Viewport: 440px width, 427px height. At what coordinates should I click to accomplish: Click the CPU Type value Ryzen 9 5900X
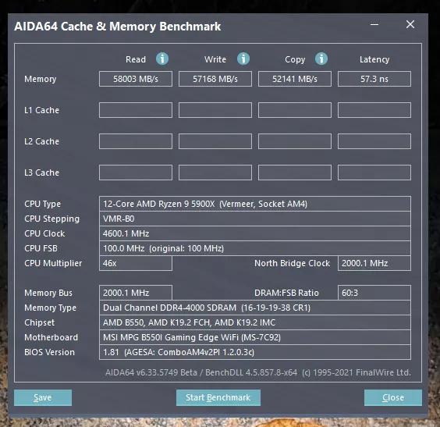click(255, 204)
